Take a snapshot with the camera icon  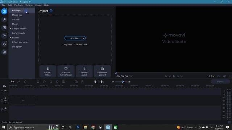225,76
